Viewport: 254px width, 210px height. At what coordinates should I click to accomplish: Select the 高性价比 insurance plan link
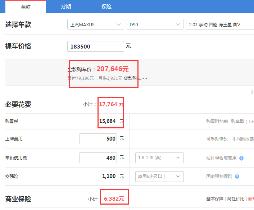click(236, 198)
